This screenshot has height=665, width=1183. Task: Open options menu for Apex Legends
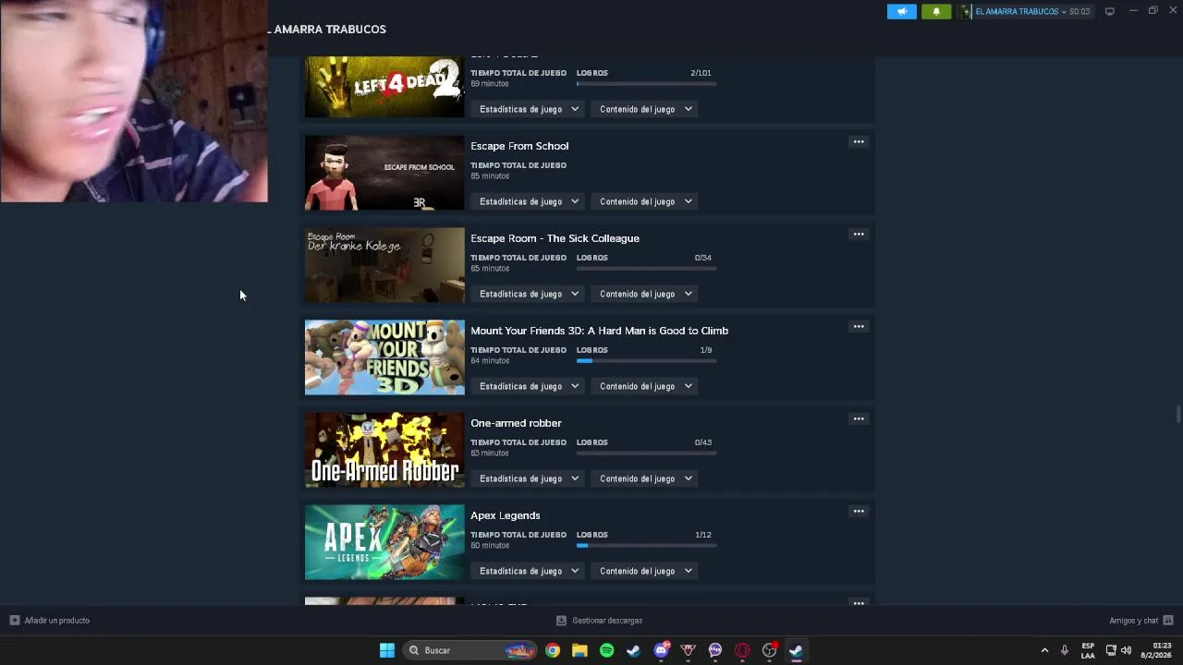[x=859, y=511]
